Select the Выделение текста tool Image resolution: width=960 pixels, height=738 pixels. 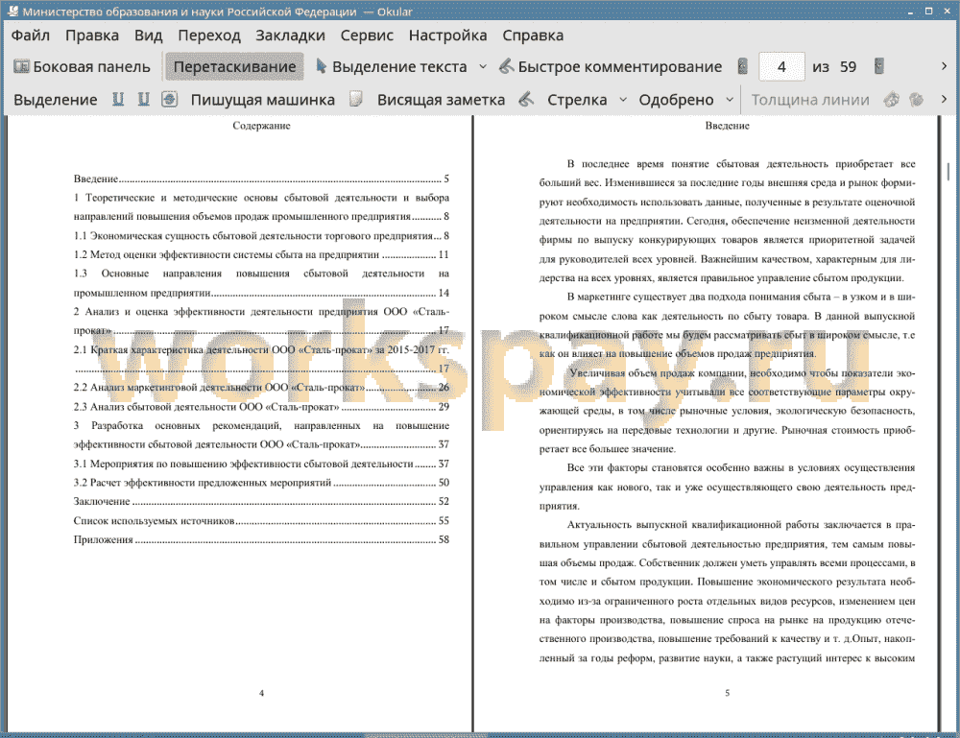coord(391,67)
